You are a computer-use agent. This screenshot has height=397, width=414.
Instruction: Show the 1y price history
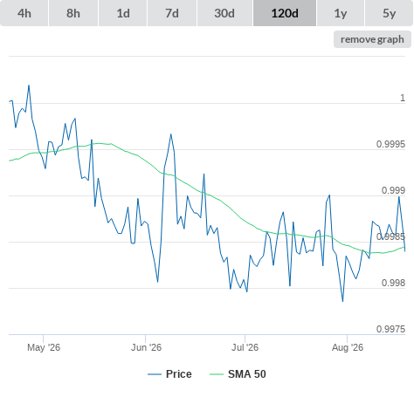341,13
